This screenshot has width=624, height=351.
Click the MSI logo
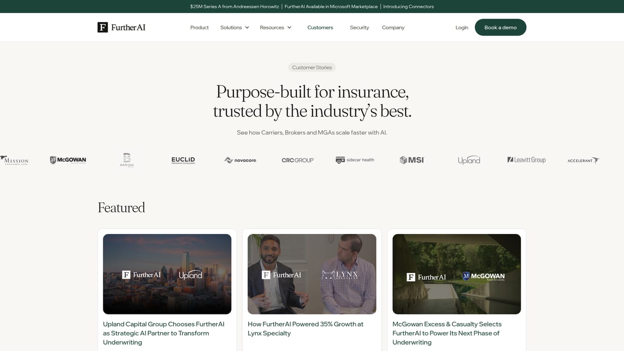pos(412,160)
